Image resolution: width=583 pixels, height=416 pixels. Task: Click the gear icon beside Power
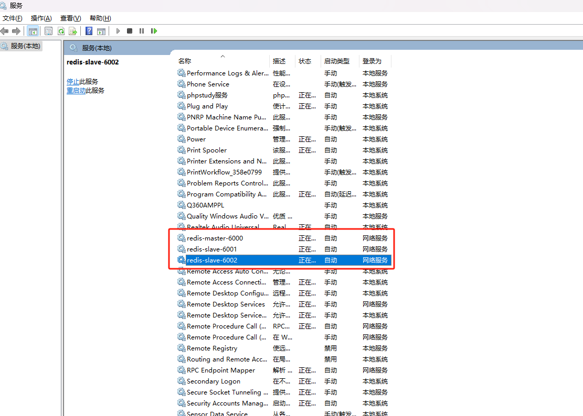tap(182, 139)
